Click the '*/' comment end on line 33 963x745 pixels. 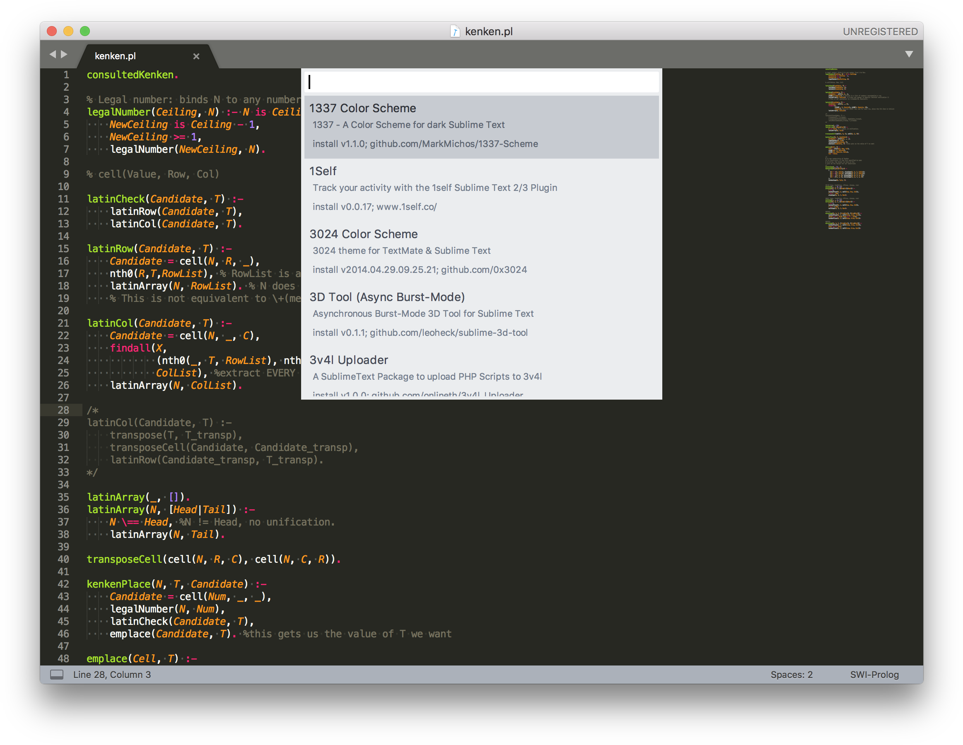(x=92, y=472)
